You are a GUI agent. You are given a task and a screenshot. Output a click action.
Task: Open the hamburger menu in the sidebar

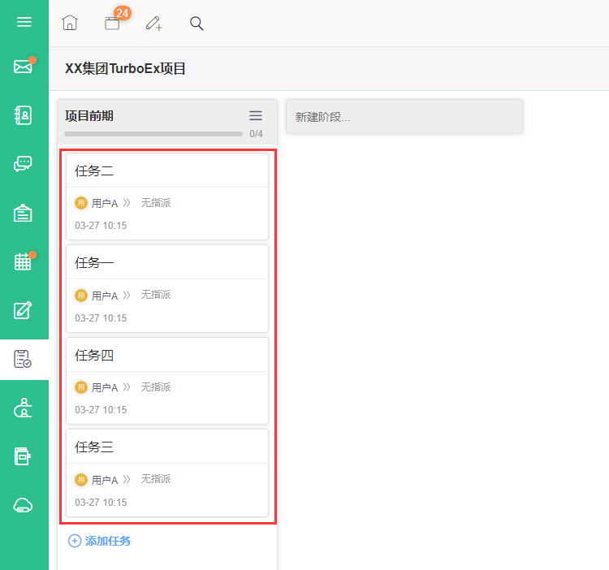pos(24,22)
